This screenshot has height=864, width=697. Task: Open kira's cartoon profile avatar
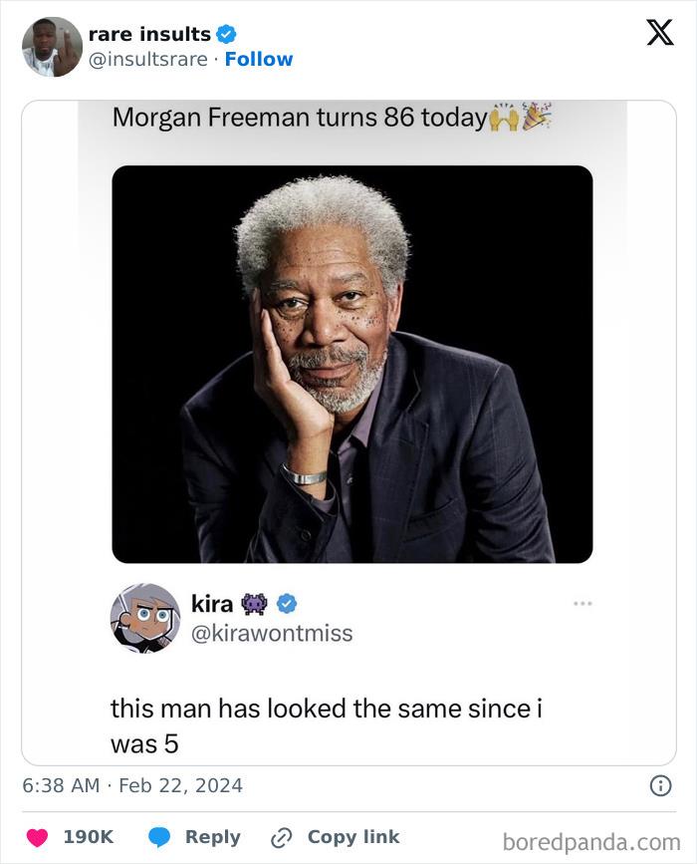[145, 618]
